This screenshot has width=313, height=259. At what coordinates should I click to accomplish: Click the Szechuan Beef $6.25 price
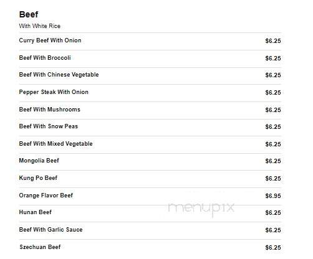pos(273,248)
